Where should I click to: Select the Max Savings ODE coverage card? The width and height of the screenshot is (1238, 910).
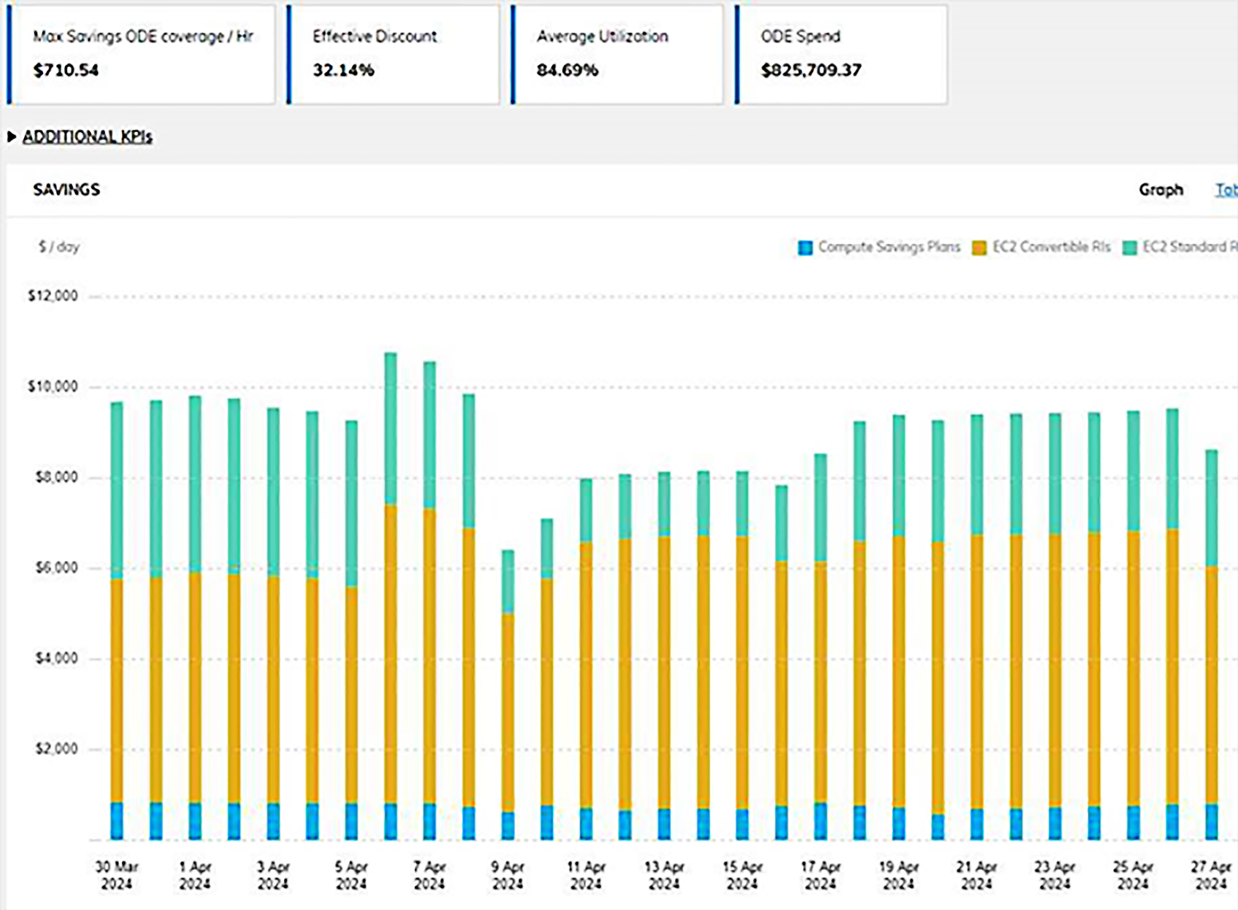point(142,54)
